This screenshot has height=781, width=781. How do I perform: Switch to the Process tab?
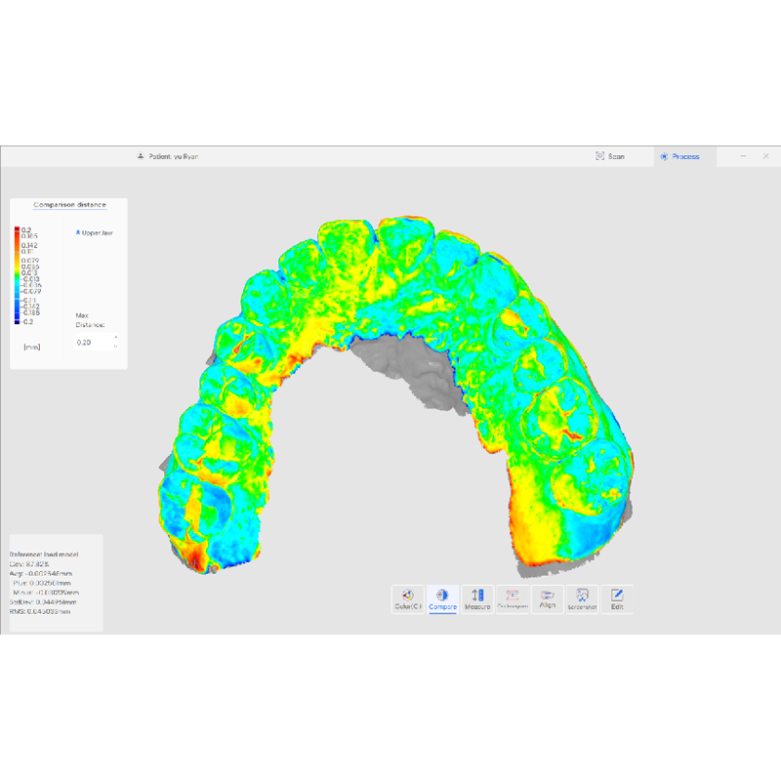(679, 156)
